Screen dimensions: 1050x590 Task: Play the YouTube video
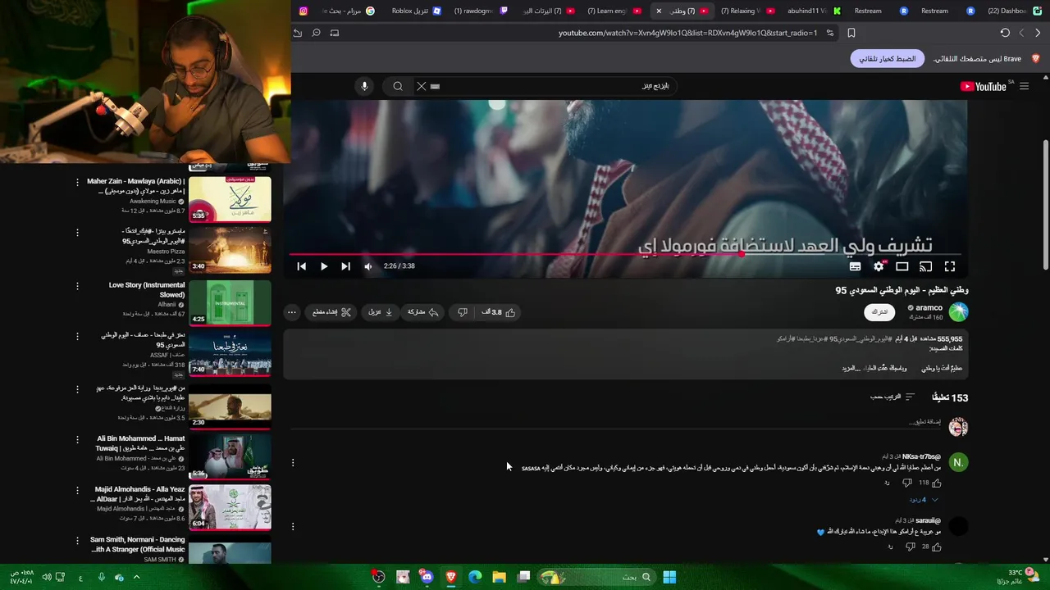click(x=323, y=266)
